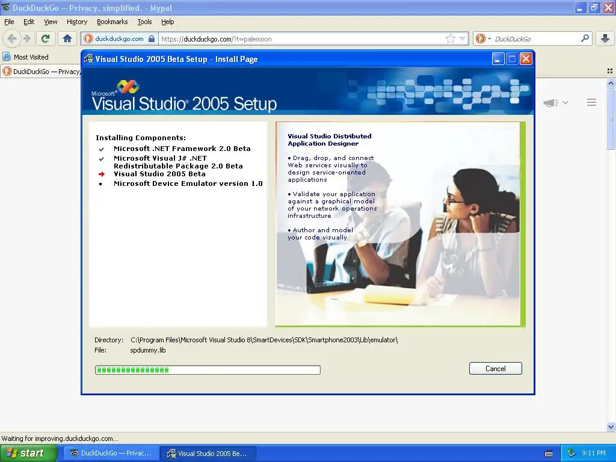Click the 'Most Visited' bookmark label
The height and width of the screenshot is (462, 616).
click(x=31, y=57)
